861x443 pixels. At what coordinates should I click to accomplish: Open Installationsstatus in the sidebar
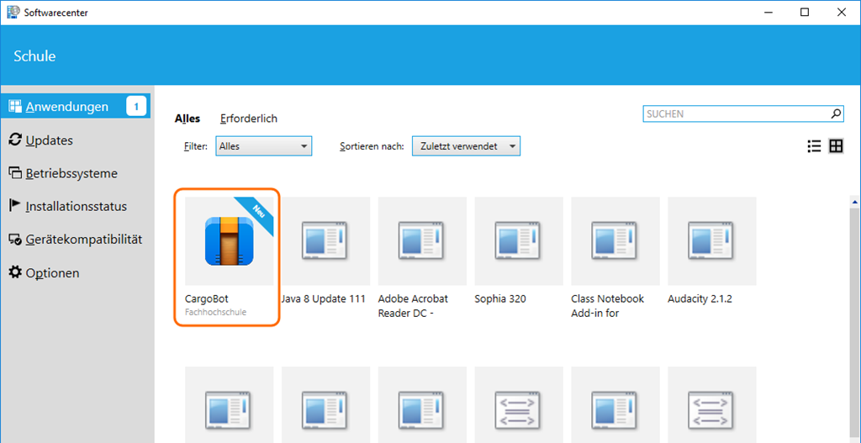tap(76, 206)
